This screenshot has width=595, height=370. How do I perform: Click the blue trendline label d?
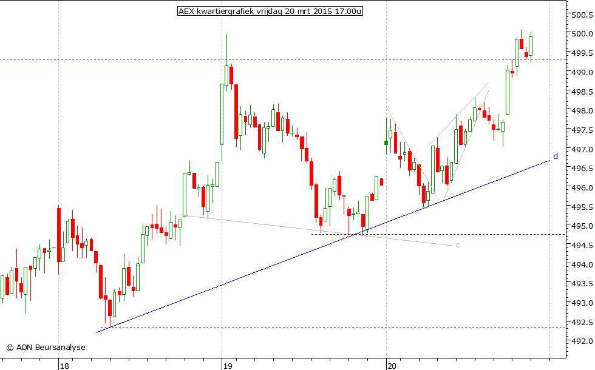[x=556, y=156]
